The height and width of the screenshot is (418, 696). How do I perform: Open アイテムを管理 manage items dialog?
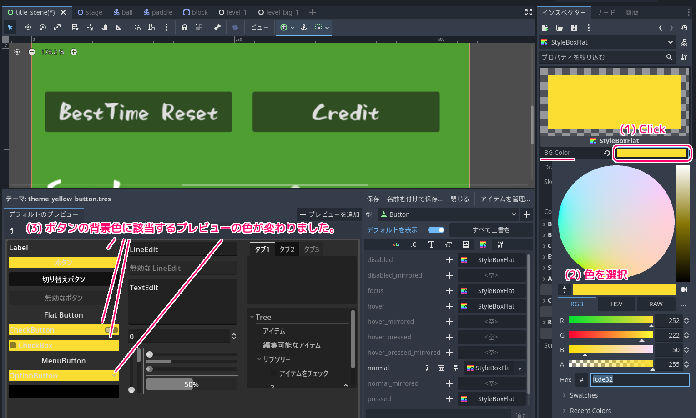pyautogui.click(x=505, y=199)
